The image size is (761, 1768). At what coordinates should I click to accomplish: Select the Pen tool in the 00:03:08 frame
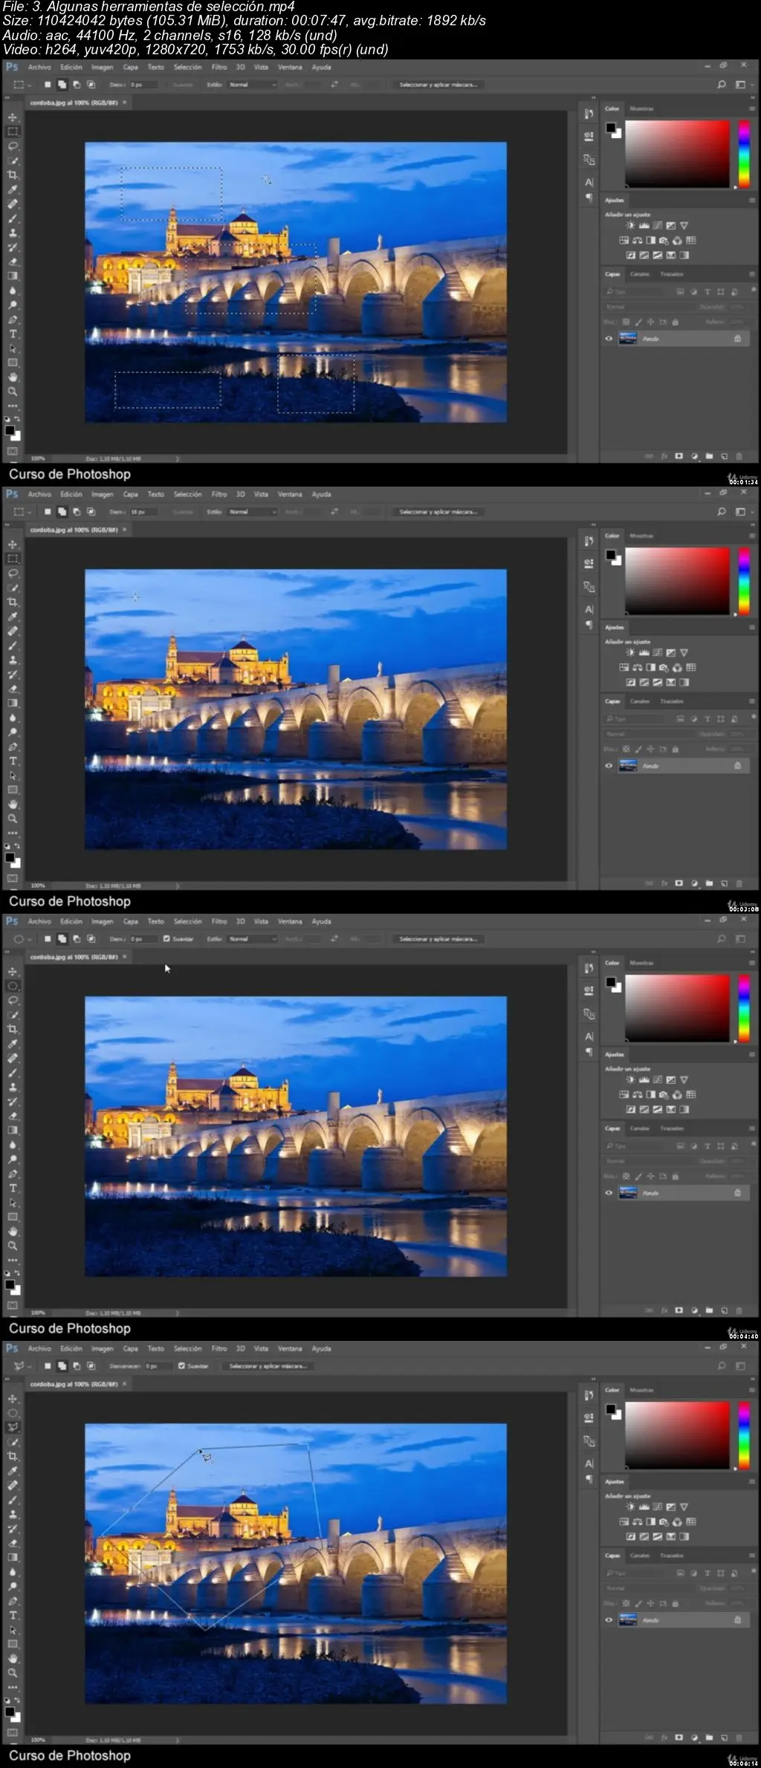tap(13, 747)
